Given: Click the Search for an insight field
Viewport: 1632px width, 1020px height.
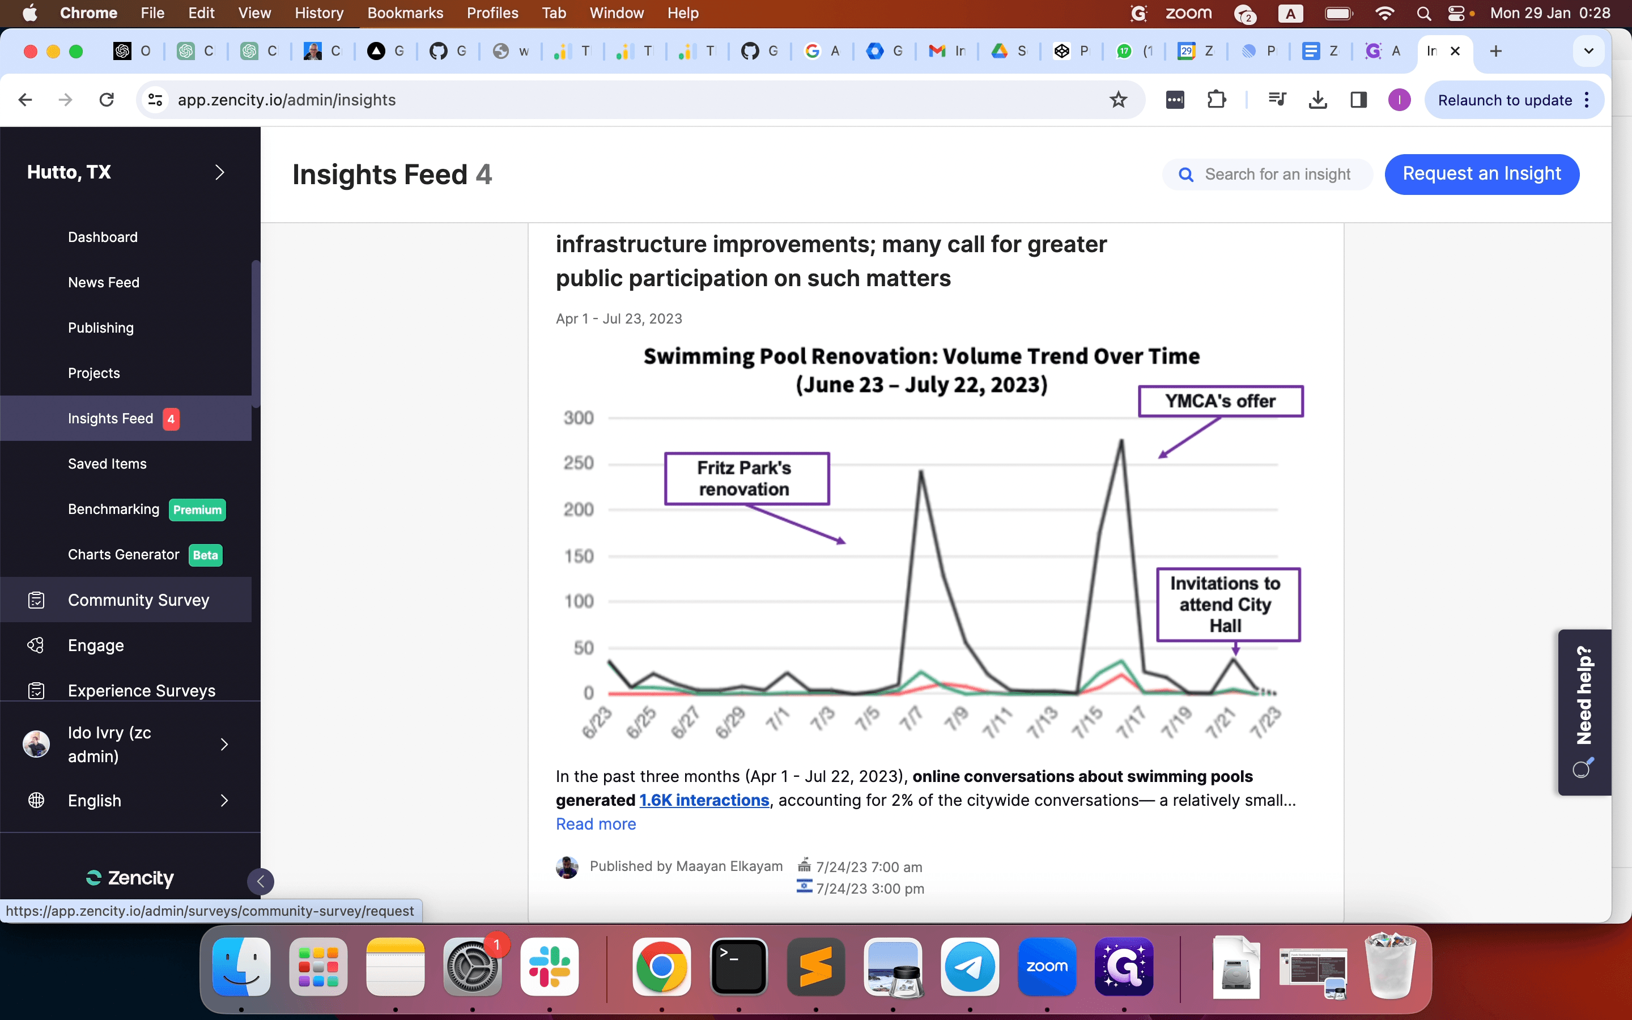Looking at the screenshot, I should point(1267,174).
